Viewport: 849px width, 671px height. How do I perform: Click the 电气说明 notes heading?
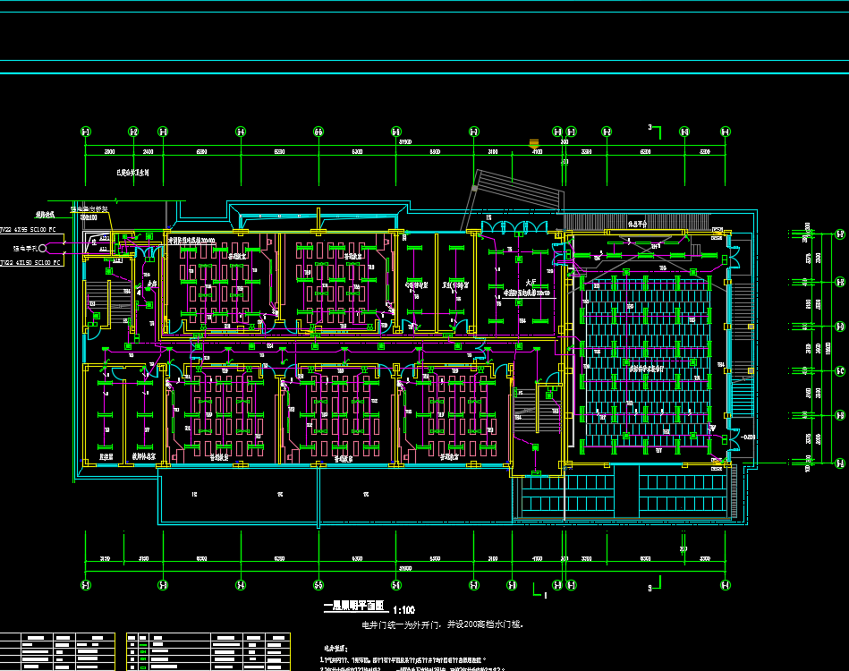335,649
